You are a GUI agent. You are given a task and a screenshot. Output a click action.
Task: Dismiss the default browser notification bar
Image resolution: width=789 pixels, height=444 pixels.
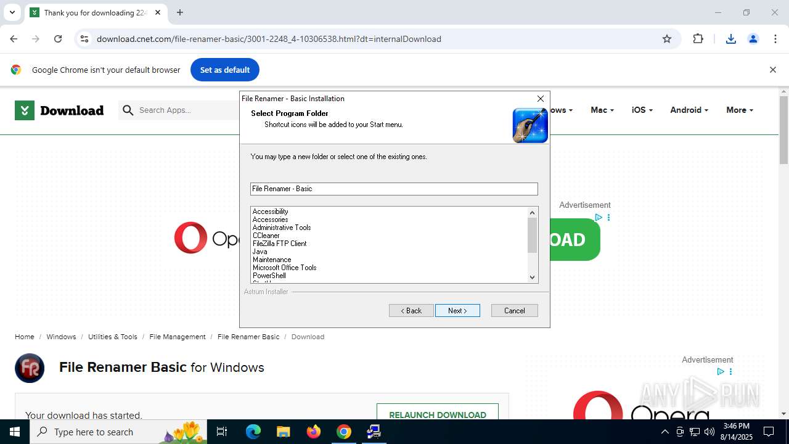[x=772, y=70]
